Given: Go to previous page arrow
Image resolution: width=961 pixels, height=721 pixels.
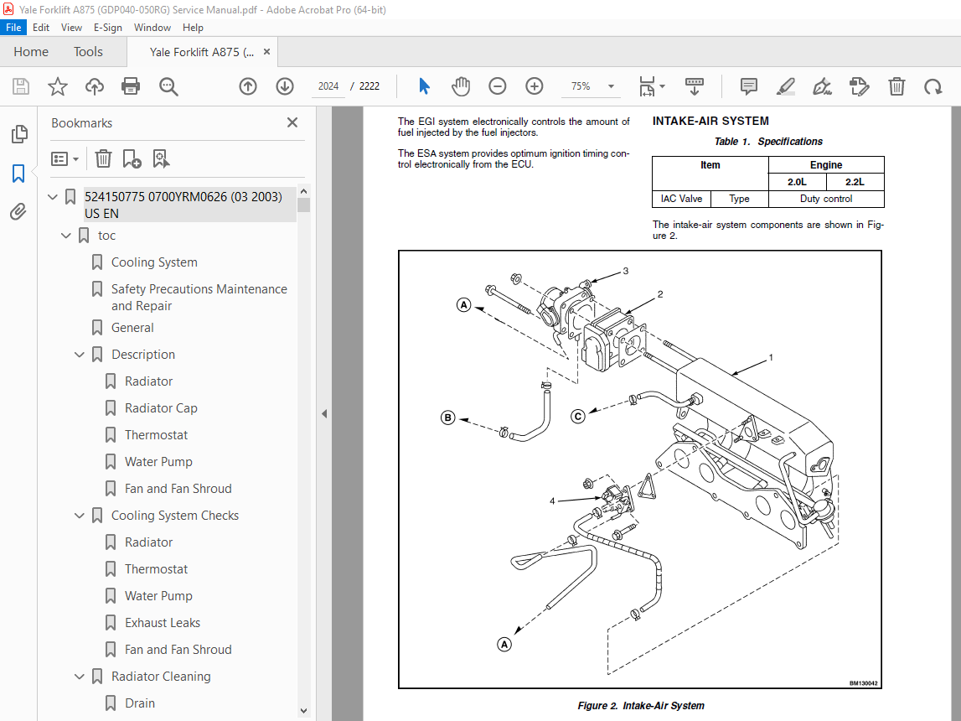Looking at the screenshot, I should tap(248, 86).
